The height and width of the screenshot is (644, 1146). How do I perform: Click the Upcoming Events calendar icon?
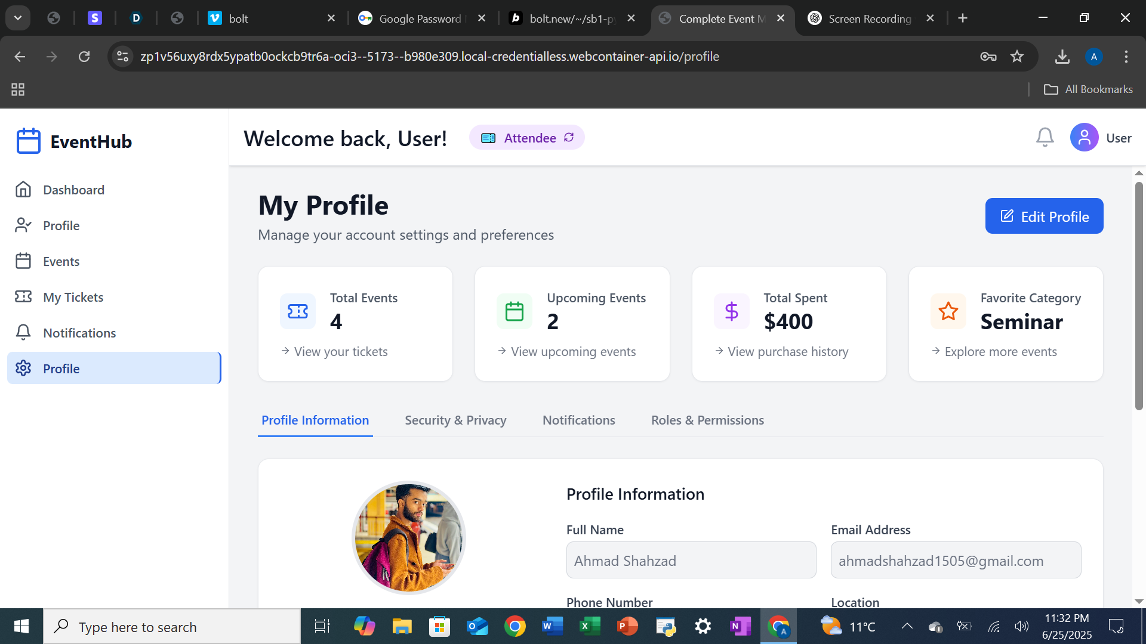tap(514, 311)
